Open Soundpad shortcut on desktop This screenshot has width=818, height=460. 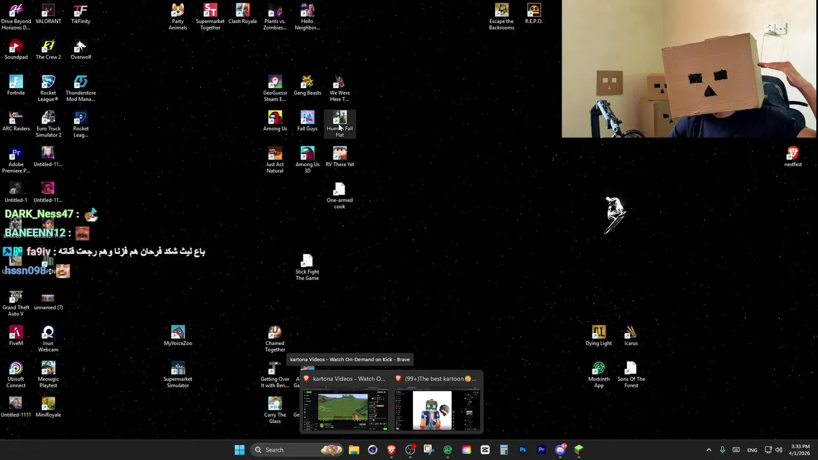16,50
